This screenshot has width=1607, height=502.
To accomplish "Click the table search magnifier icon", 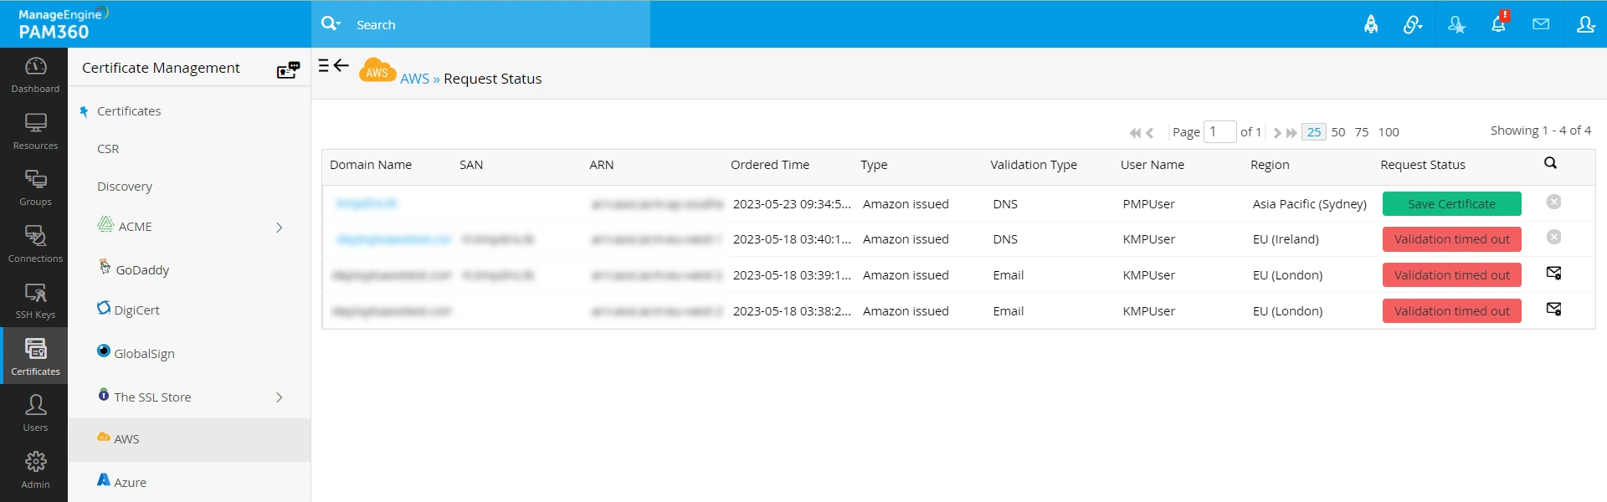I will tap(1550, 163).
